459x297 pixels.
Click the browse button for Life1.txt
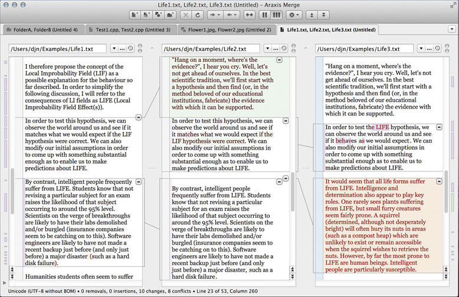coord(121,48)
